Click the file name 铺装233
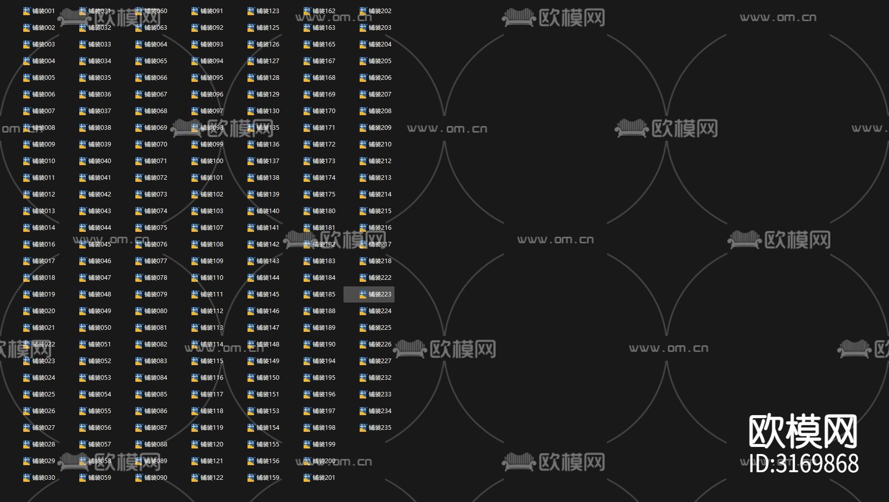 coord(380,394)
